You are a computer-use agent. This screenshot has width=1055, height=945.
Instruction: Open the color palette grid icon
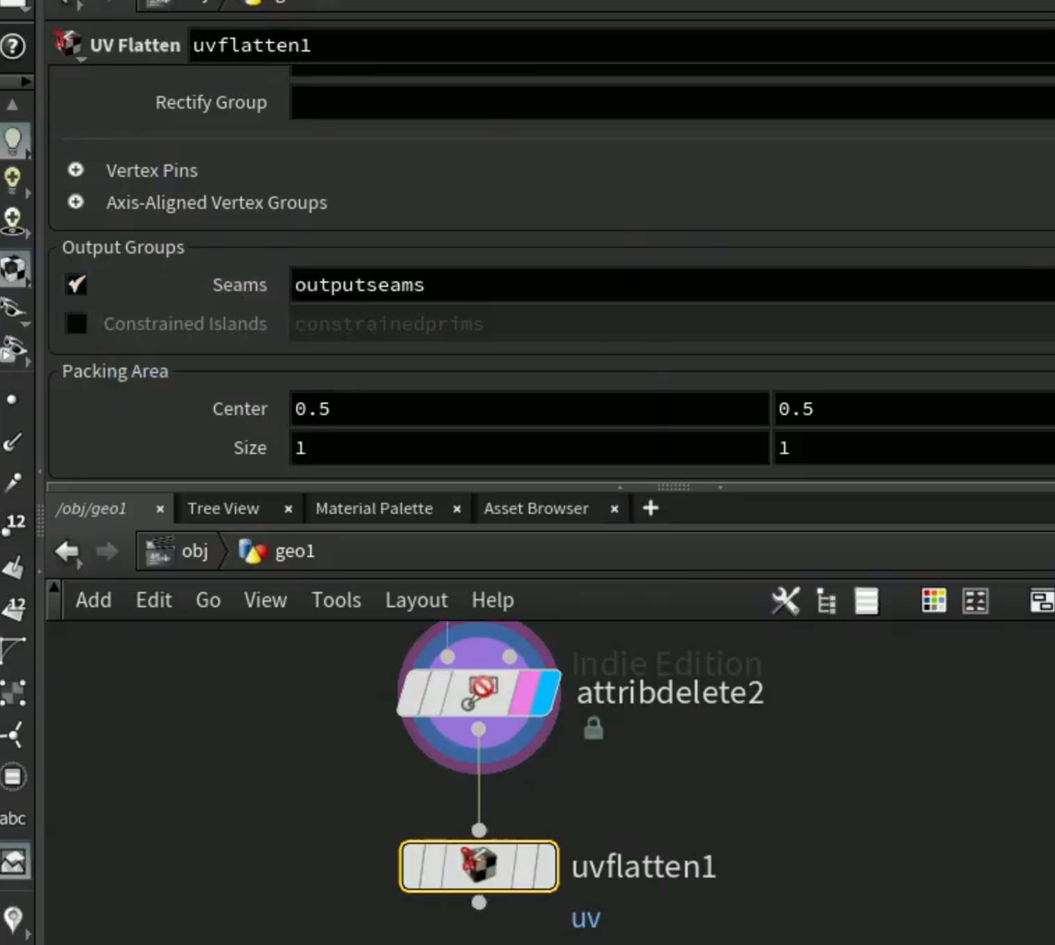coord(934,600)
